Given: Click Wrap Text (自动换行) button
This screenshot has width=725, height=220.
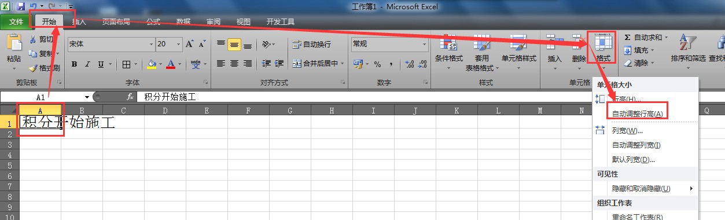Looking at the screenshot, I should tap(311, 44).
